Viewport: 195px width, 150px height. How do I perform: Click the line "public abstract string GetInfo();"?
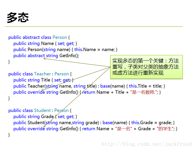tap(46, 56)
